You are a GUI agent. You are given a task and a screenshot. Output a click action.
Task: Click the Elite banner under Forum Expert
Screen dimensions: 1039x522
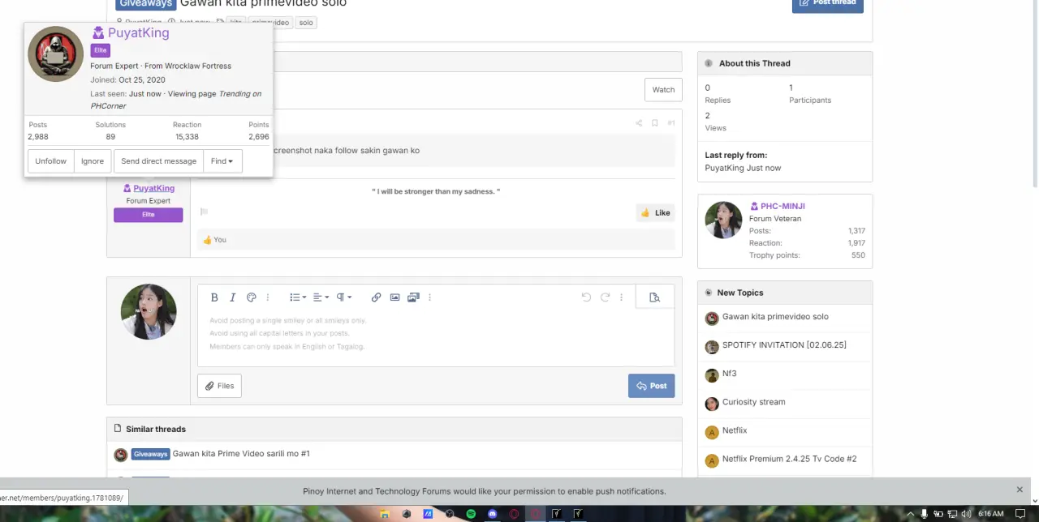148,215
